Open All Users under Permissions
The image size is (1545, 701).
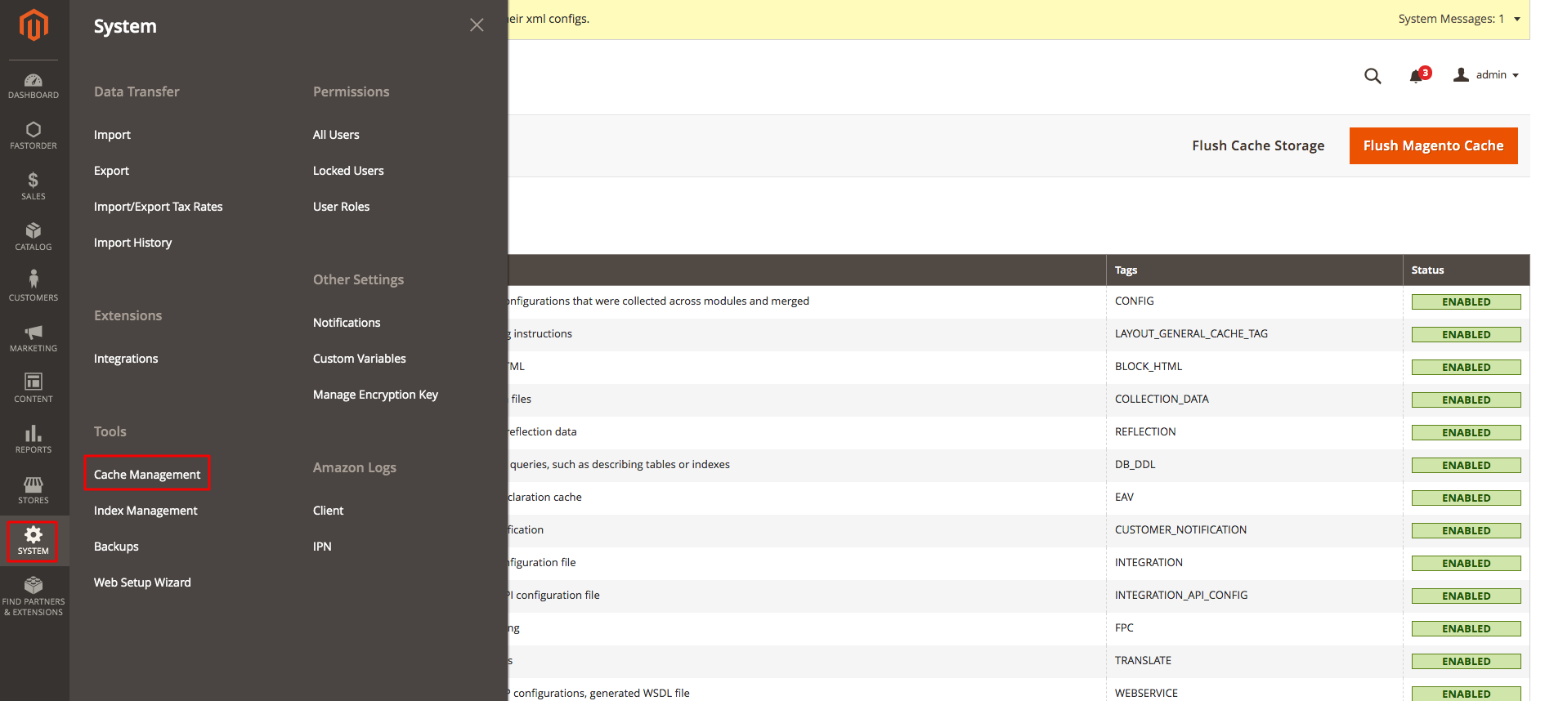point(336,135)
